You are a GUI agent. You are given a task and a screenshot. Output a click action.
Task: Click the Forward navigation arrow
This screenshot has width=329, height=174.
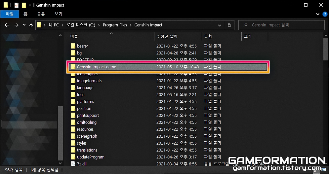[x=16, y=25]
